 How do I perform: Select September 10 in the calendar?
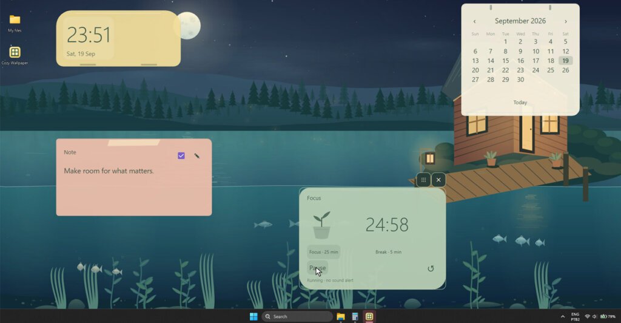pyautogui.click(x=535, y=51)
